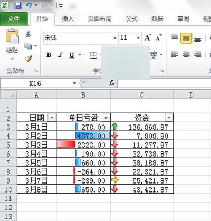The width and height of the screenshot is (211, 221).
Task: Toggle bold formatting
Action: [49, 55]
